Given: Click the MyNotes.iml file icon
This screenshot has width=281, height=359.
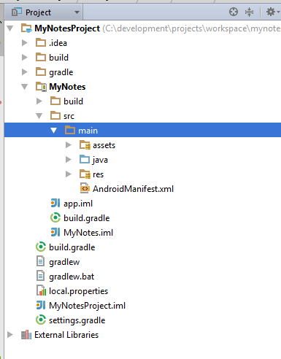Looking at the screenshot, I should (x=55, y=232).
